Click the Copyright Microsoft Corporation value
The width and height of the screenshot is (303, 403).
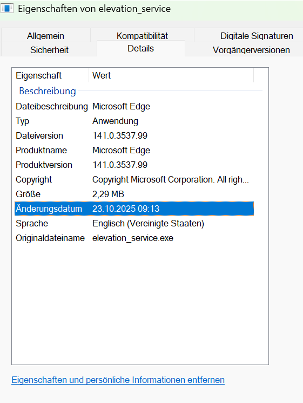(x=171, y=179)
